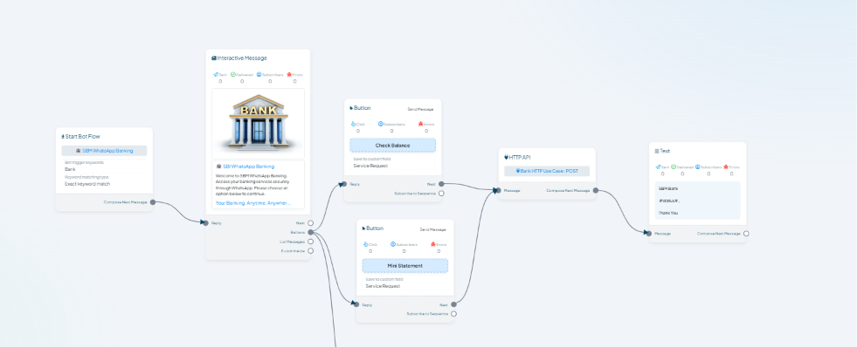Click the Interactive Message node title icon
Screen dimensions: 857x347
click(x=214, y=58)
